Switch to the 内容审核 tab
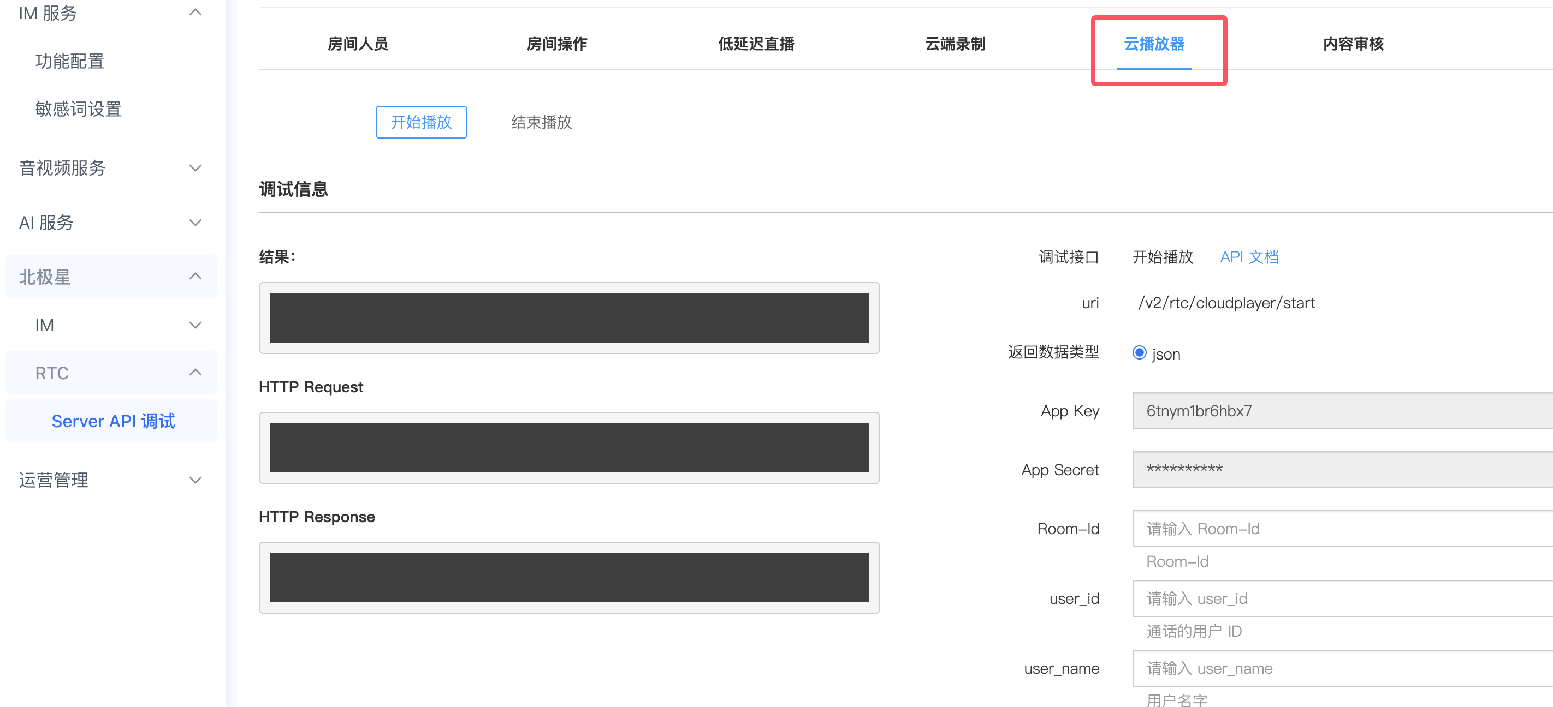The height and width of the screenshot is (707, 1553). (1353, 43)
